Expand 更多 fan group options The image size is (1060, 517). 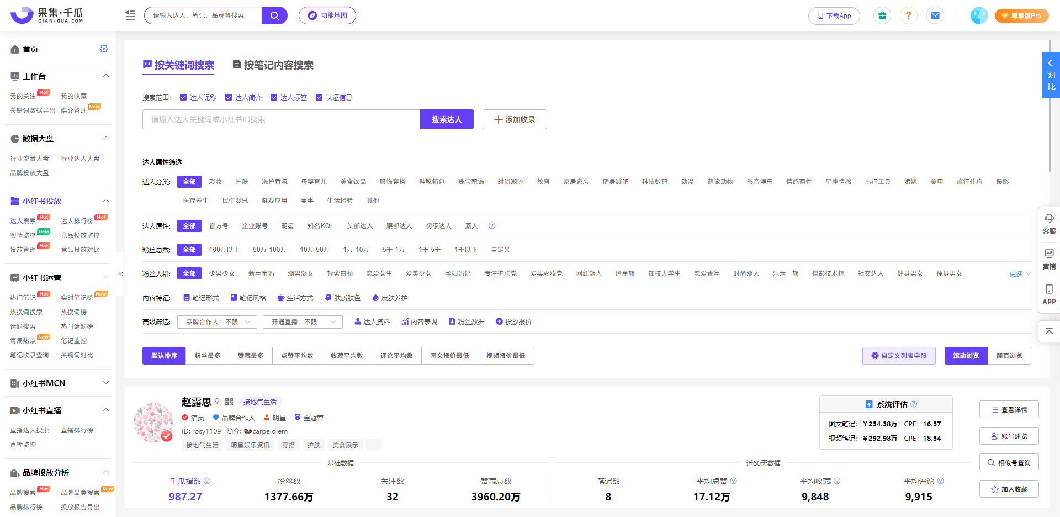[x=1020, y=273]
